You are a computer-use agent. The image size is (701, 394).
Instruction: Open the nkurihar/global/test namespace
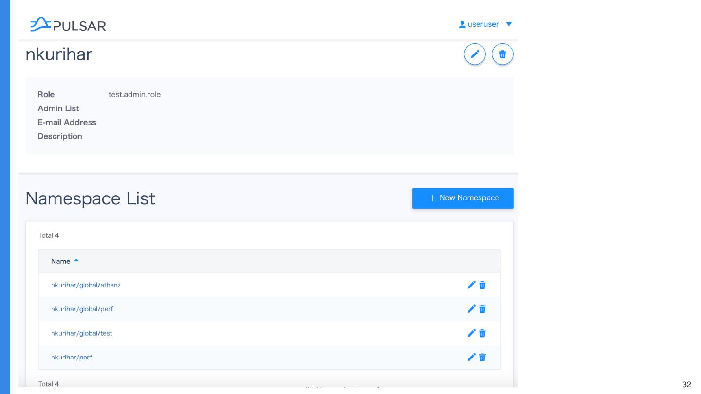tap(82, 333)
